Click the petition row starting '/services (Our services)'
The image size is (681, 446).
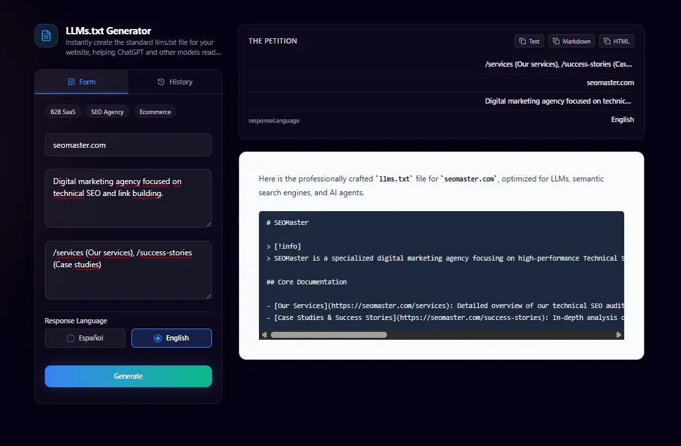(x=441, y=64)
